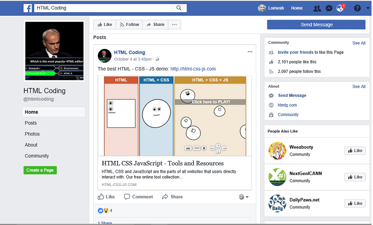Viewport: 373px width, 225px height.
Task: Click the HTML Coding post avatar
Action: [x=104, y=55]
